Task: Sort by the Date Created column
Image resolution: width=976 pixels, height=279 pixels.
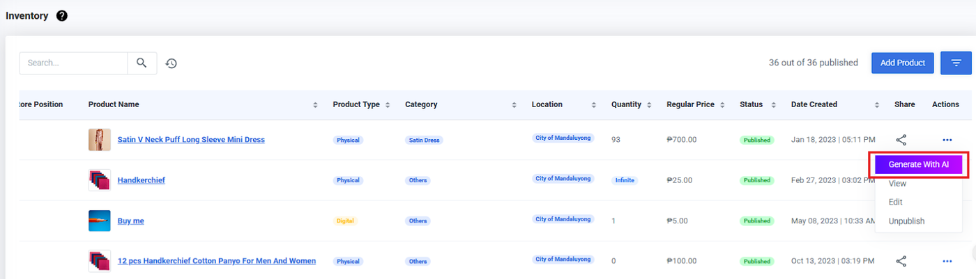Action: 877,105
